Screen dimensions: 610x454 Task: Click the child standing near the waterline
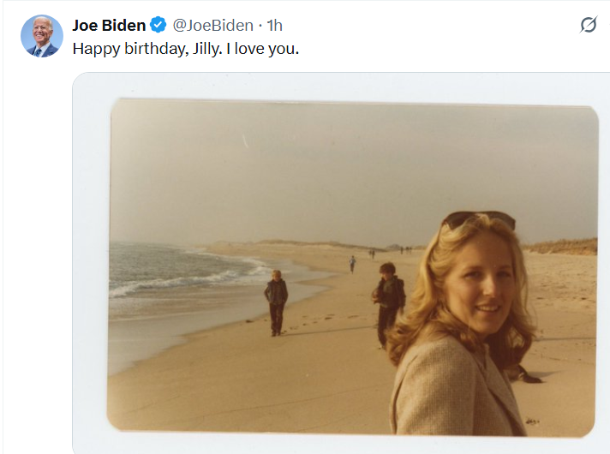[x=276, y=302]
